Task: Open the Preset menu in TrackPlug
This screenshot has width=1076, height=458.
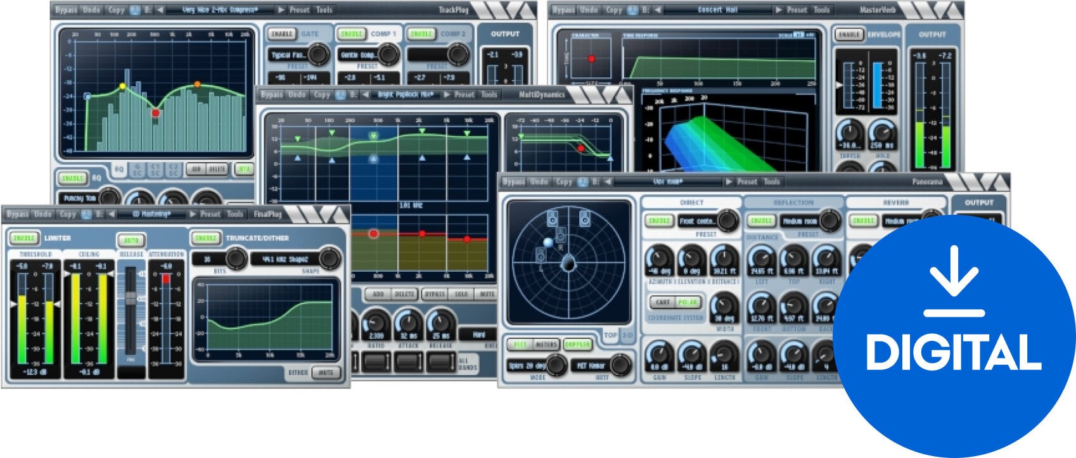Action: click(300, 10)
